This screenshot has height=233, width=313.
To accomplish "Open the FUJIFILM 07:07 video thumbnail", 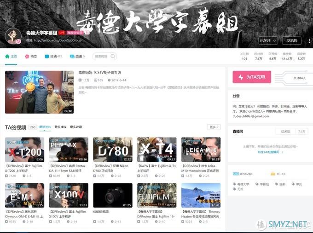I will 157,195.
